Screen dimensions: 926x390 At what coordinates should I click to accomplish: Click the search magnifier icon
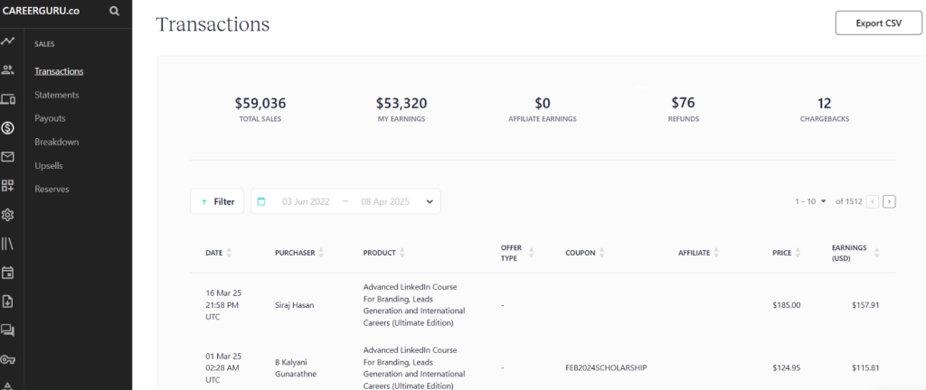[x=114, y=12]
